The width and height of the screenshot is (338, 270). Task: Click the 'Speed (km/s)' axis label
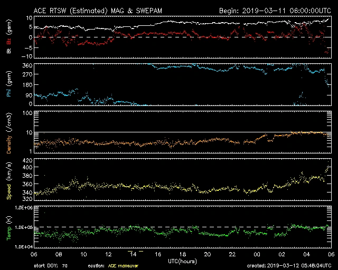(x=9, y=181)
